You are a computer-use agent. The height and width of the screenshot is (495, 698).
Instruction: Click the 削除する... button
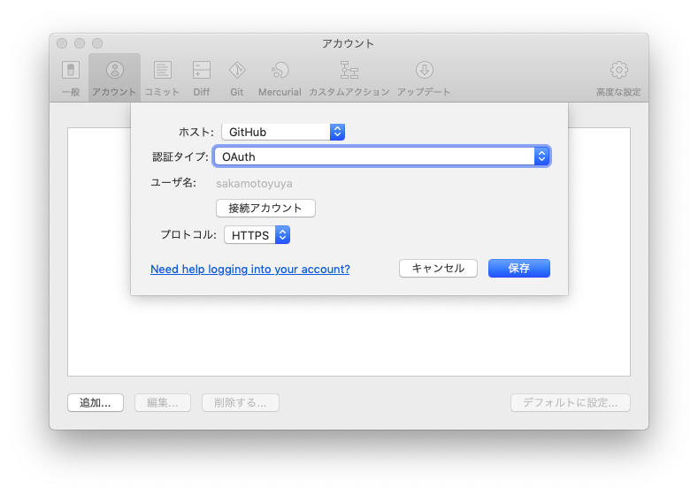pyautogui.click(x=241, y=402)
